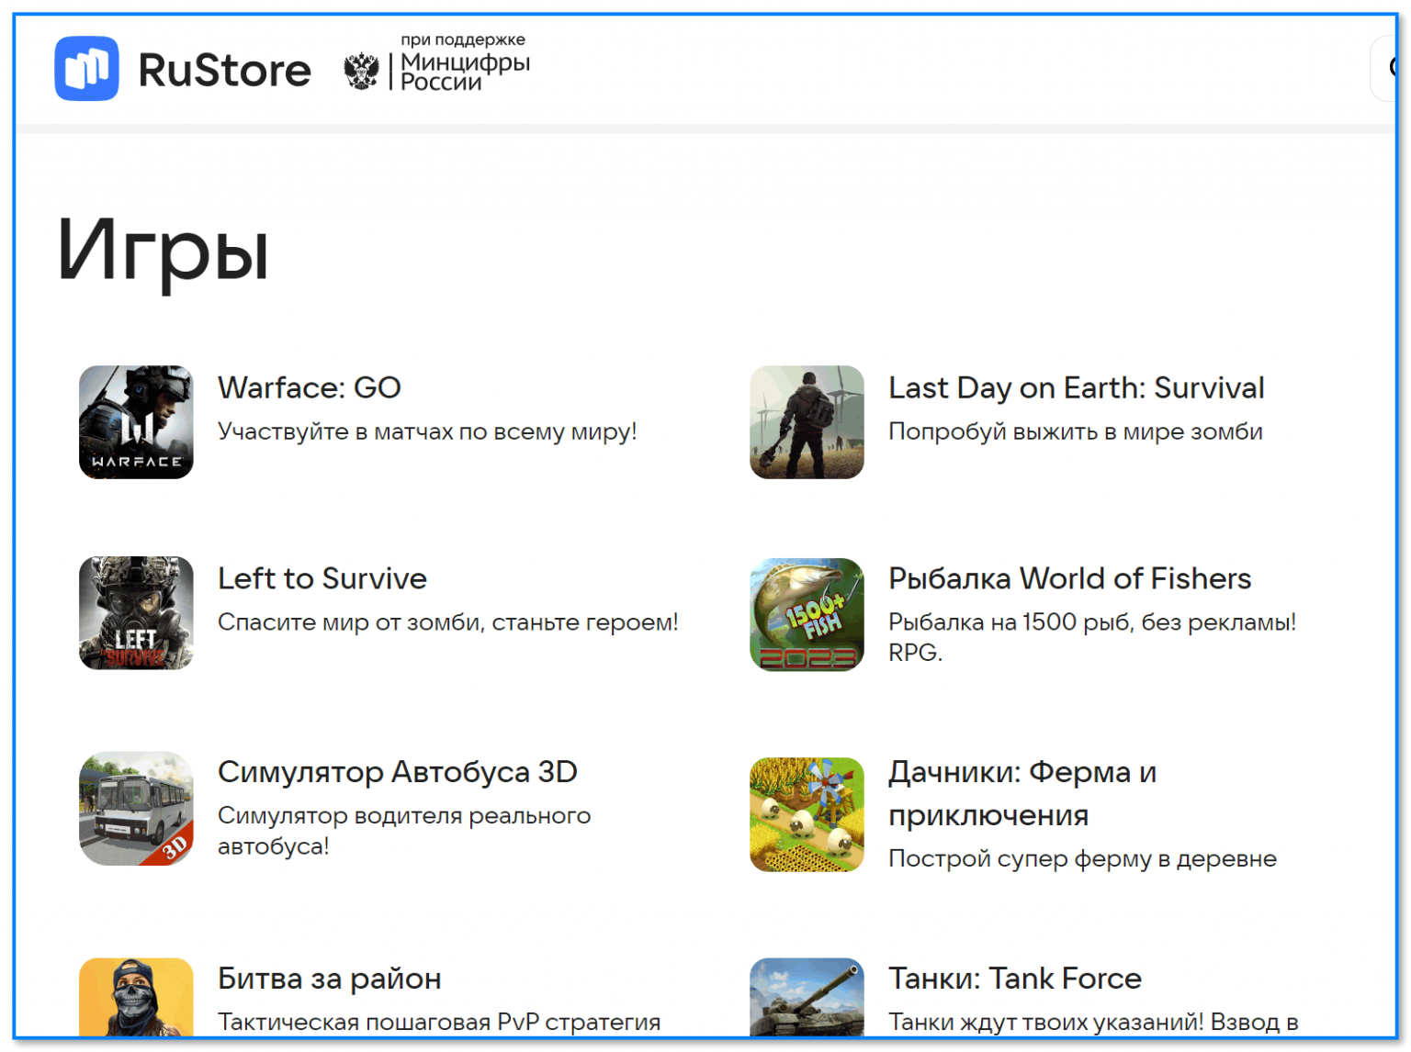Select the Дачники: Ферма и приключения title
This screenshot has height=1052, width=1411.
[x=1022, y=793]
